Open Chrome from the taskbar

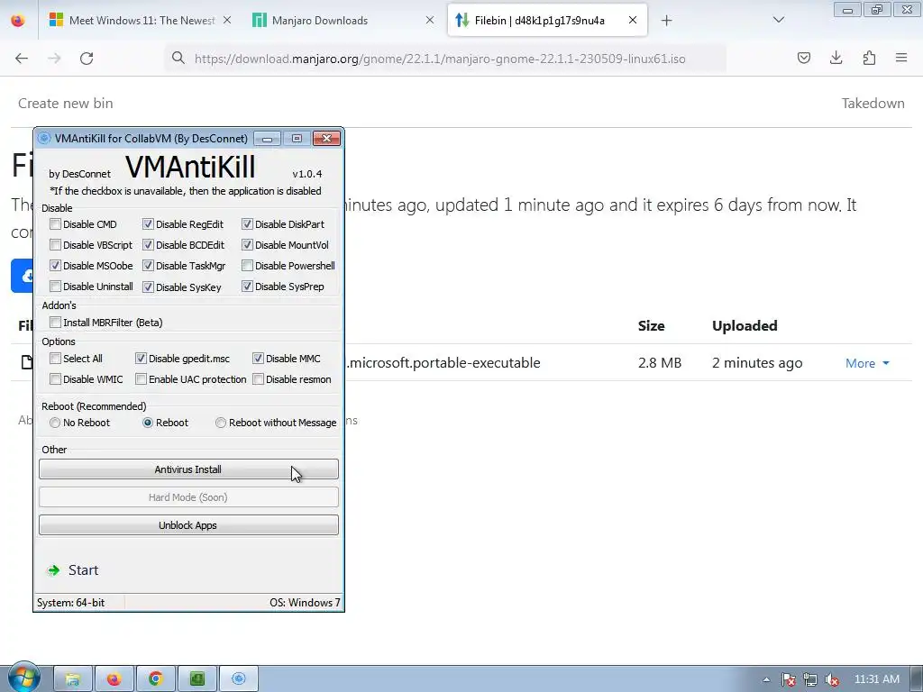pos(155,679)
